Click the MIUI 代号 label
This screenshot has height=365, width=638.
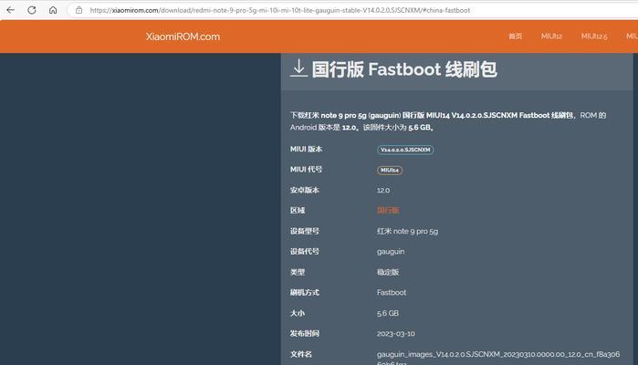pos(306,170)
